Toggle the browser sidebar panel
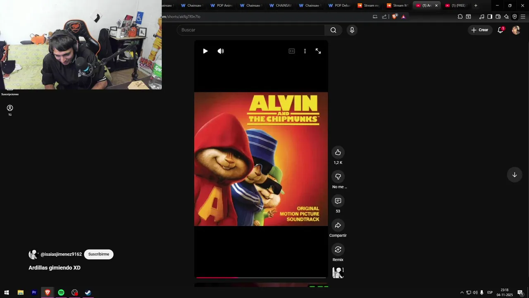This screenshot has height=298, width=529. click(x=490, y=17)
